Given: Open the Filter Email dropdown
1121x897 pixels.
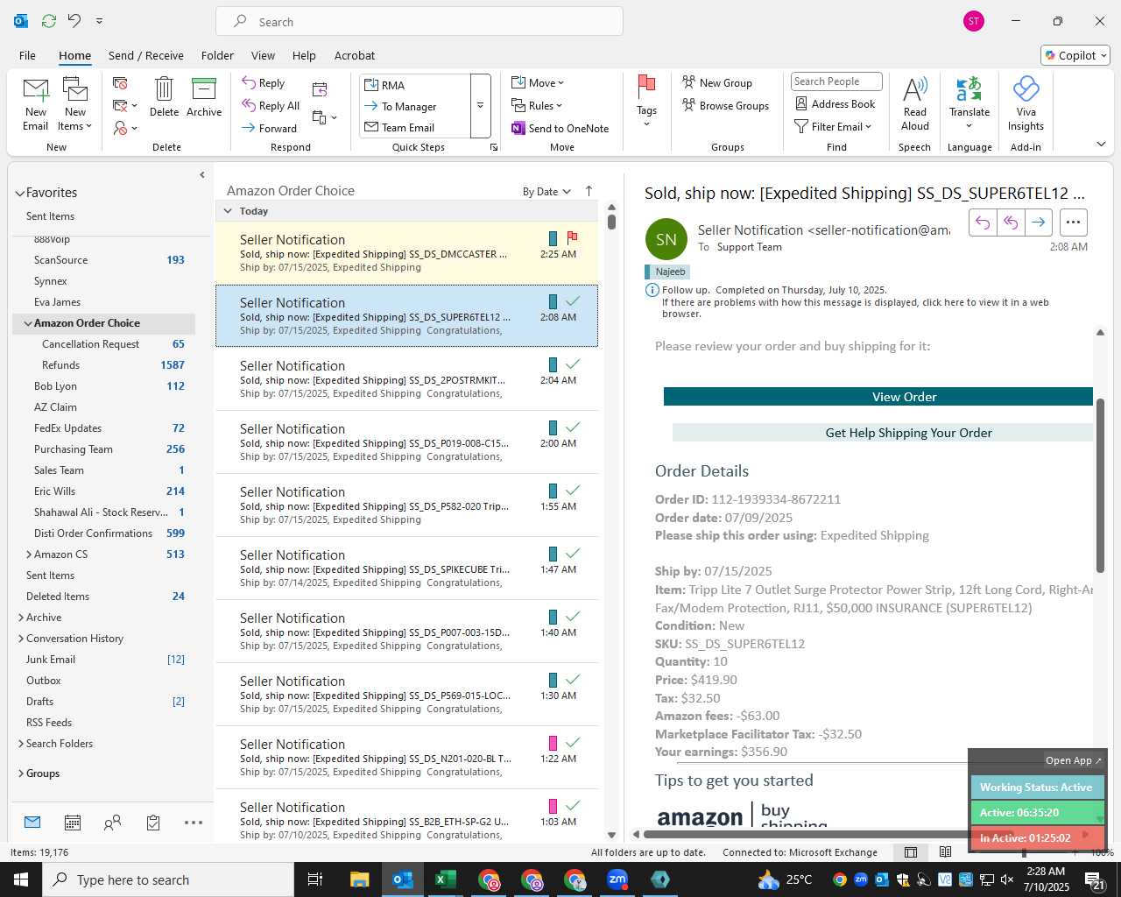Looking at the screenshot, I should (833, 126).
